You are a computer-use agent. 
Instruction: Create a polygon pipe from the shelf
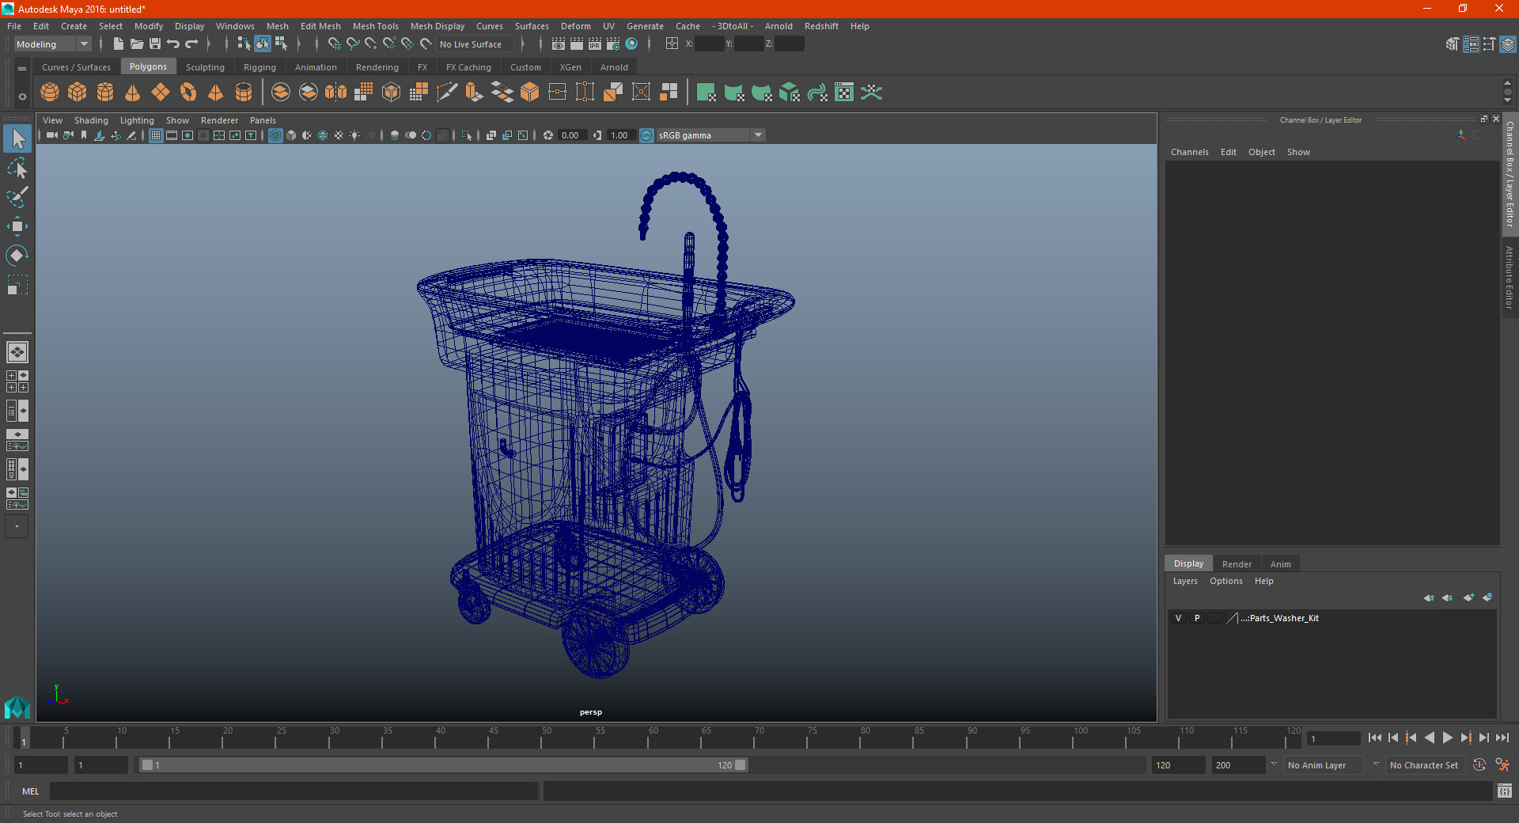244,93
